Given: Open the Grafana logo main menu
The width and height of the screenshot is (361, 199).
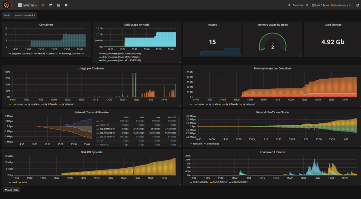Looking at the screenshot, I should pos(7,5).
